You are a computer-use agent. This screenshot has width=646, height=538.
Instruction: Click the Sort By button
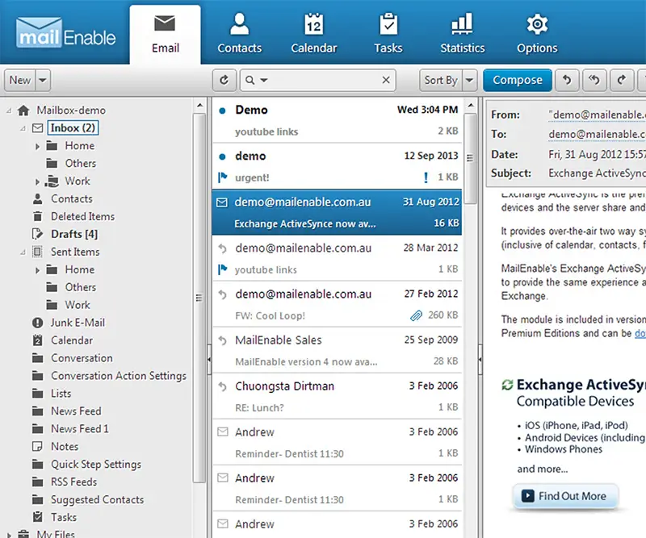pyautogui.click(x=441, y=80)
